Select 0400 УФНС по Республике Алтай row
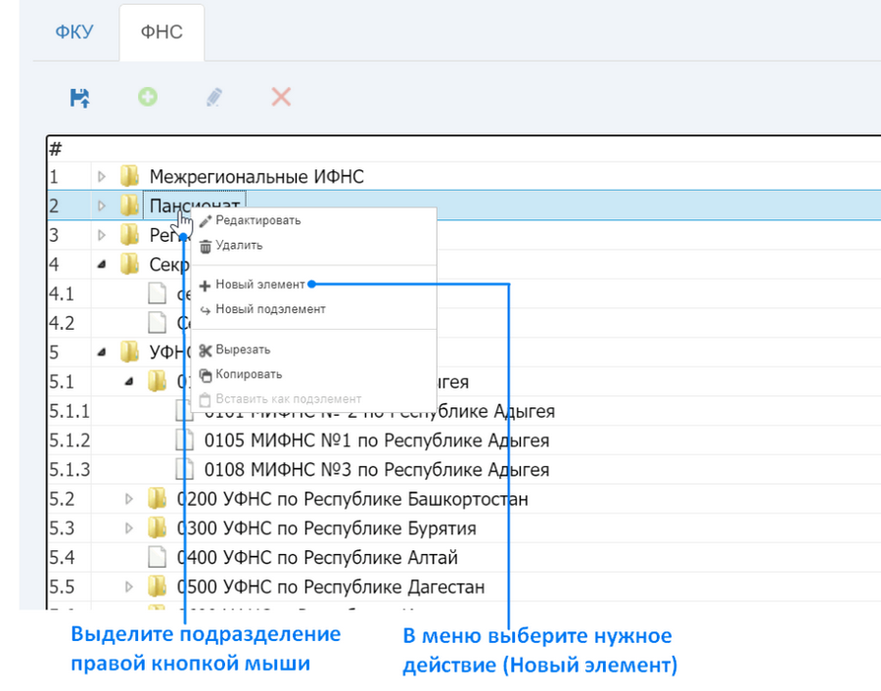The height and width of the screenshot is (691, 881). click(x=464, y=557)
